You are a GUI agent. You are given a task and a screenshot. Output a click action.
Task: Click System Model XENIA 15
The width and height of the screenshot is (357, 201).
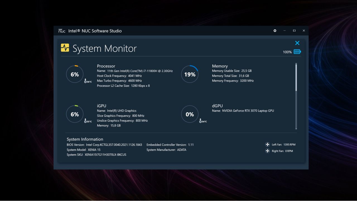(x=83, y=150)
